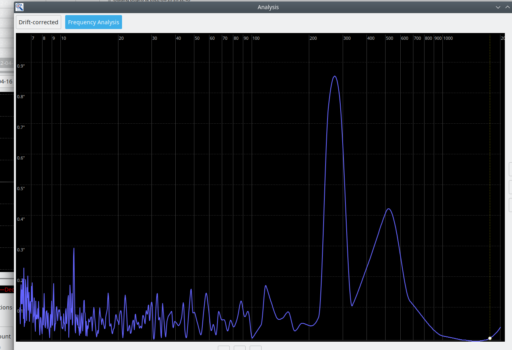The height and width of the screenshot is (350, 512).
Task: Click the Analysis title bar text
Action: pyautogui.click(x=268, y=7)
